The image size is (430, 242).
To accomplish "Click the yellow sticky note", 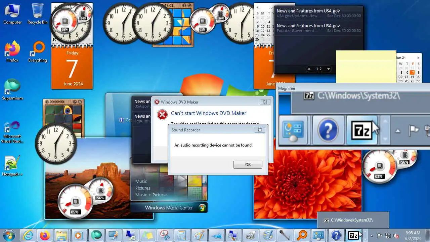I will [366, 67].
